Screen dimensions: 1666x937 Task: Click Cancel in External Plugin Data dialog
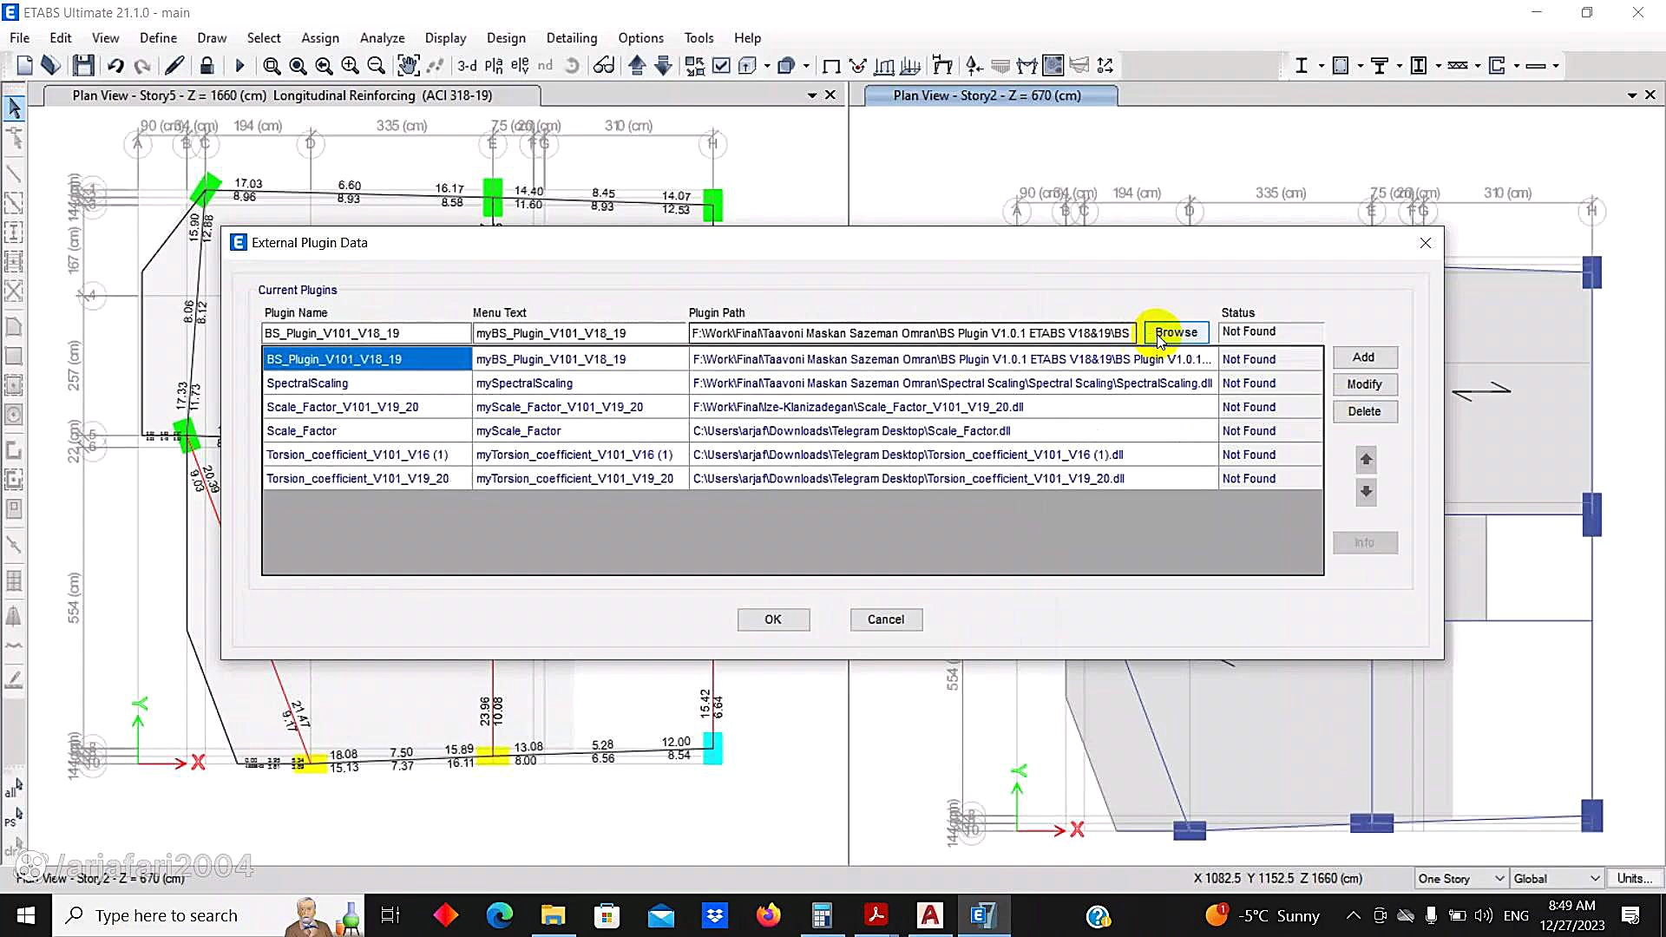tap(886, 619)
